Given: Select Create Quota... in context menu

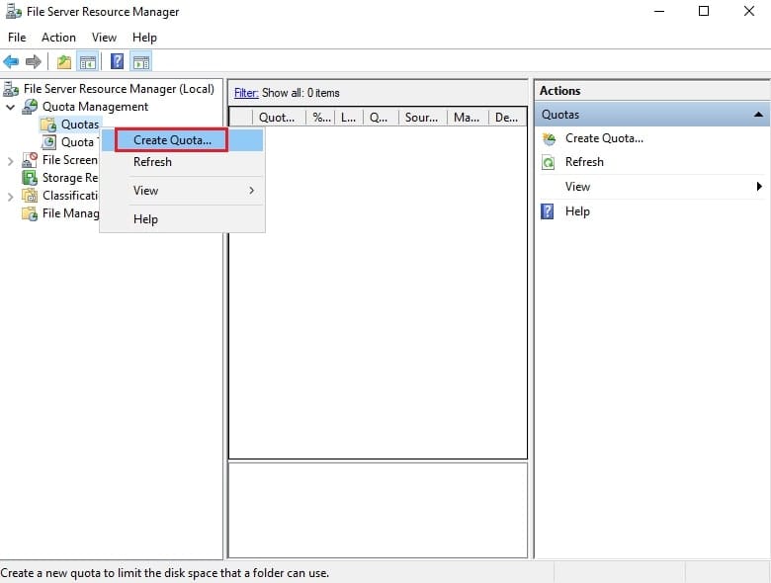Looking at the screenshot, I should (x=172, y=140).
